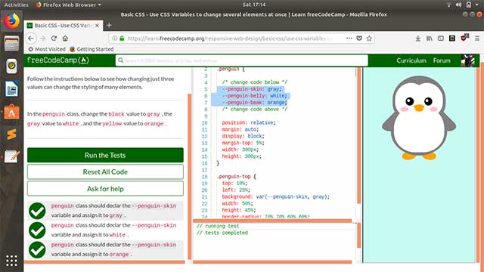The width and height of the screenshot is (484, 272).
Task: Open Ubuntu Software from the dock
Action: point(12,112)
